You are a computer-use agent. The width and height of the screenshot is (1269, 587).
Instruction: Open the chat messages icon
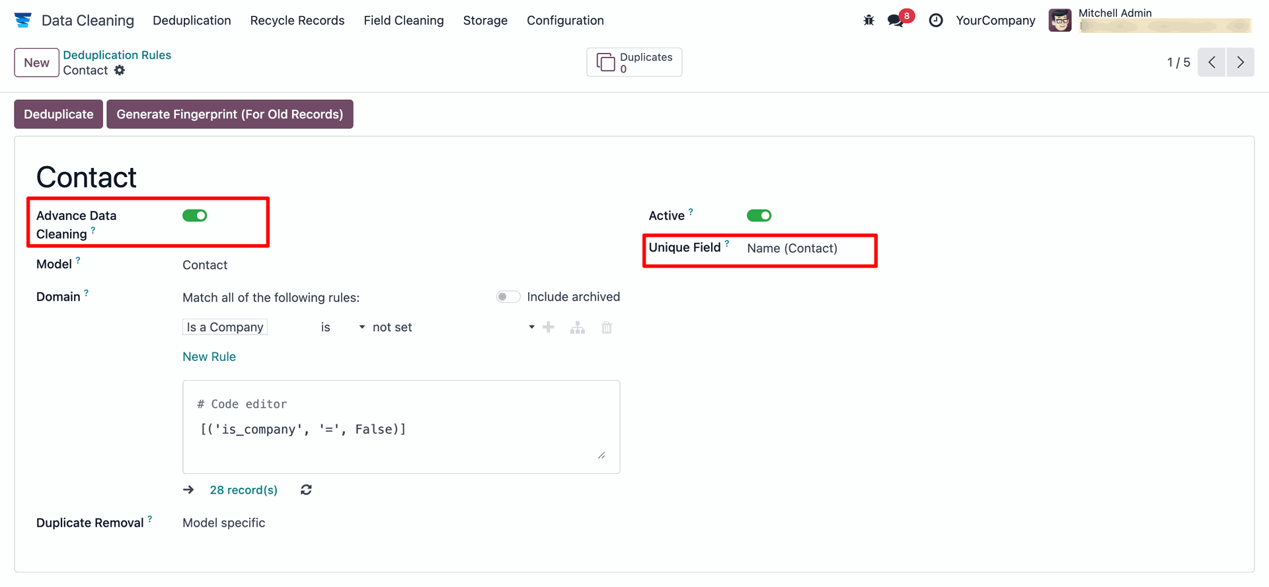(x=896, y=20)
